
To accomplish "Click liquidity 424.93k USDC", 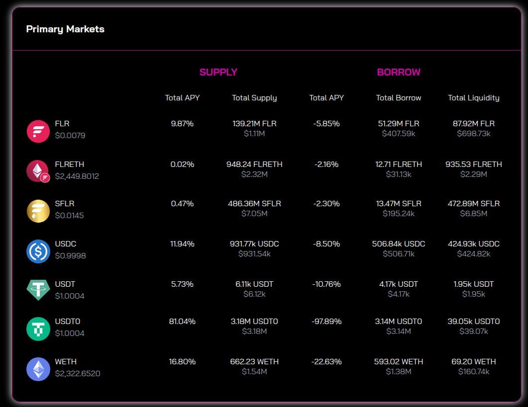I will 473,244.
